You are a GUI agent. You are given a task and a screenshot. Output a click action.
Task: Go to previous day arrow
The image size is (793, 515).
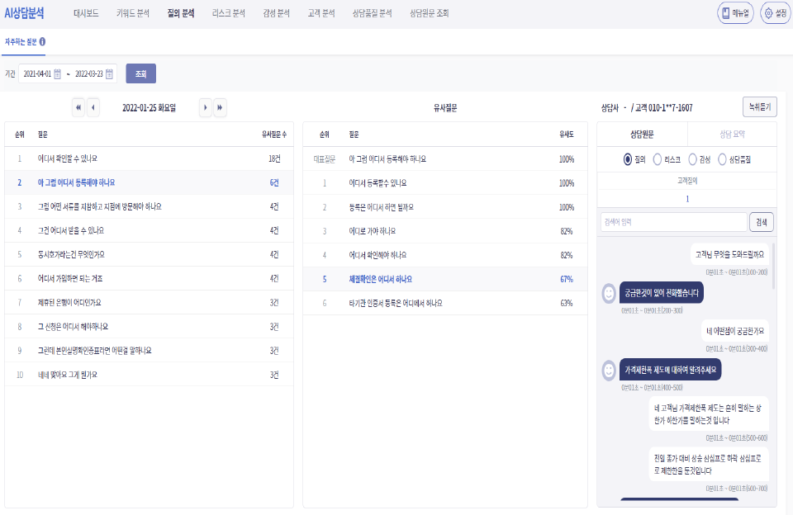pos(93,107)
